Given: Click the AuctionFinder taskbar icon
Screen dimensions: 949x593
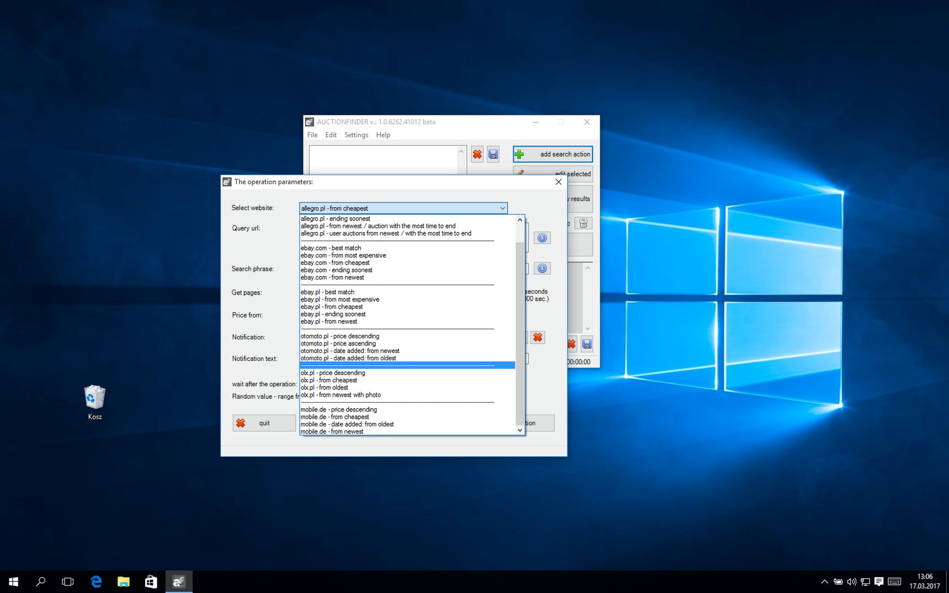Looking at the screenshot, I should (179, 581).
